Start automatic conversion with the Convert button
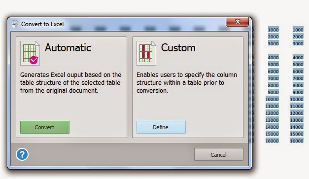The height and width of the screenshot is (179, 309). point(45,127)
